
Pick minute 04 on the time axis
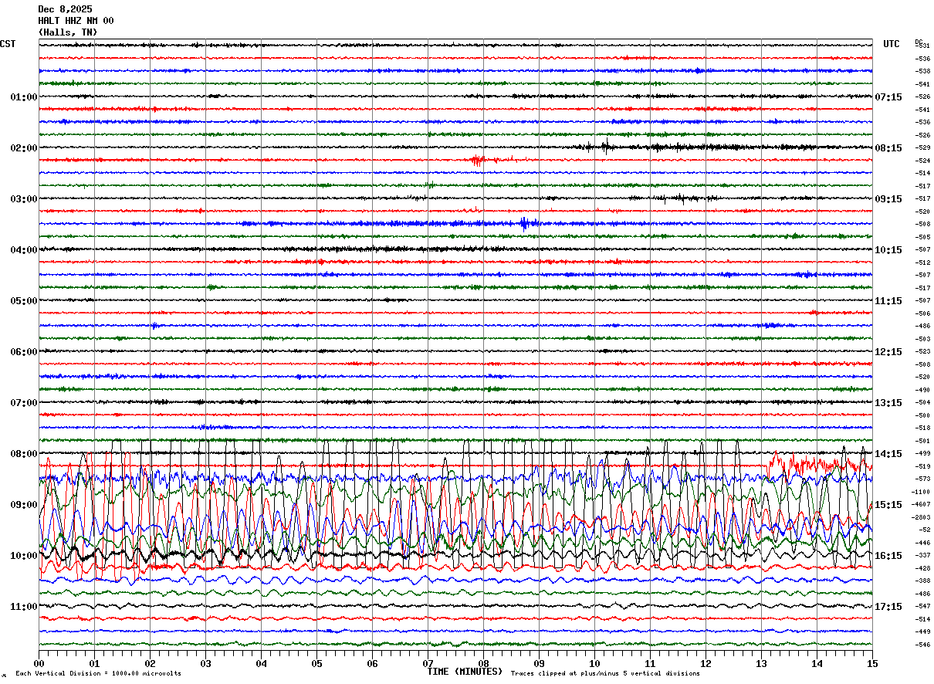coord(261,663)
